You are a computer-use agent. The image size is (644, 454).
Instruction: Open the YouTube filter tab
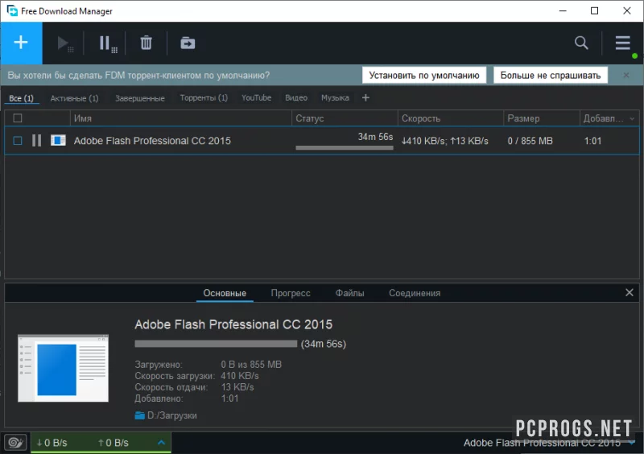click(x=256, y=97)
